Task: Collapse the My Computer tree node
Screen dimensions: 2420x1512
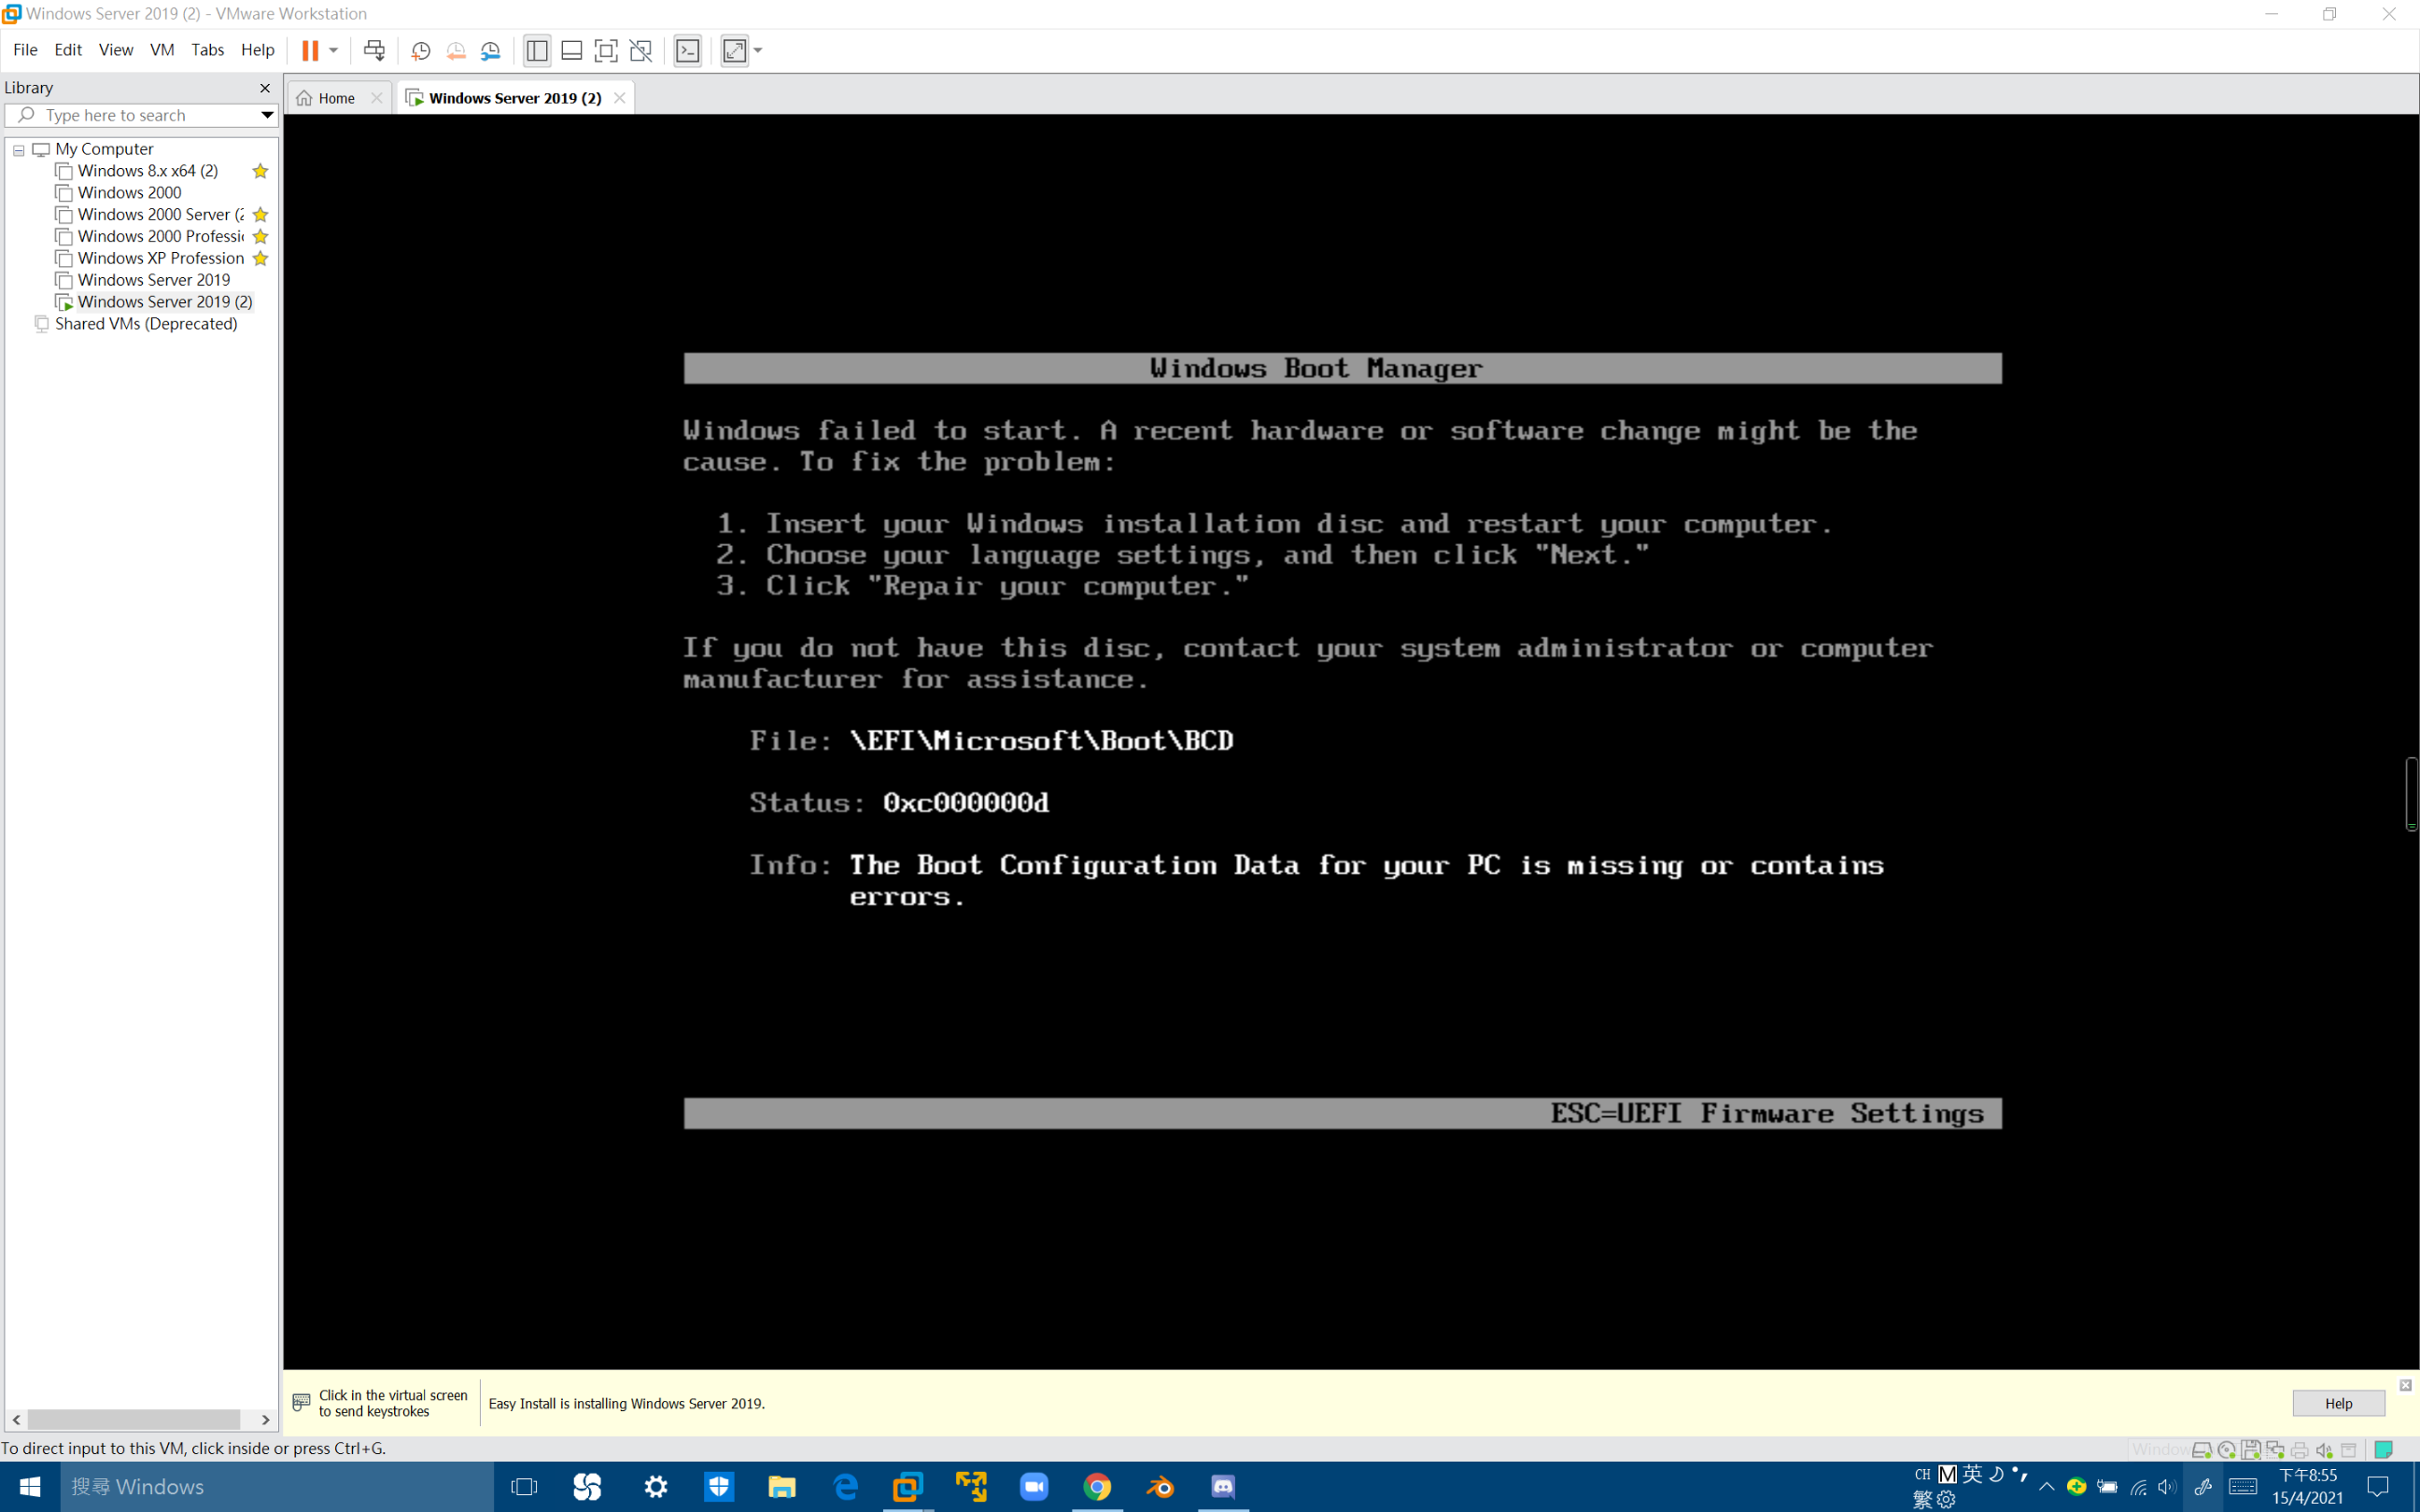Action: point(19,150)
